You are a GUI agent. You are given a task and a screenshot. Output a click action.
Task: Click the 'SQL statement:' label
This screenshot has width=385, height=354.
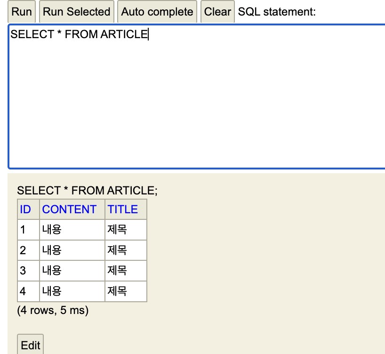pyautogui.click(x=277, y=12)
